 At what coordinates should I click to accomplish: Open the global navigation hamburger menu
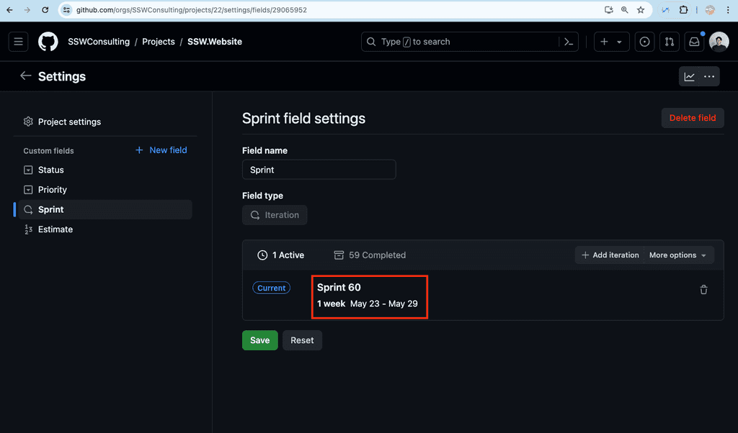[18, 42]
